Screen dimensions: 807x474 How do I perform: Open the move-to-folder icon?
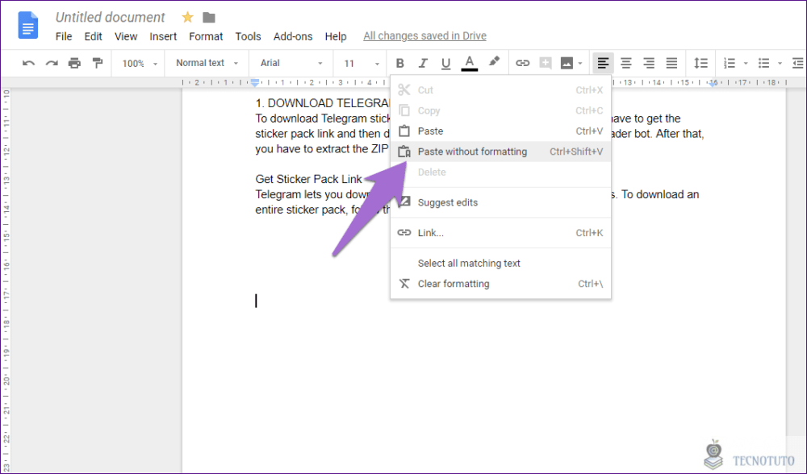pyautogui.click(x=209, y=18)
